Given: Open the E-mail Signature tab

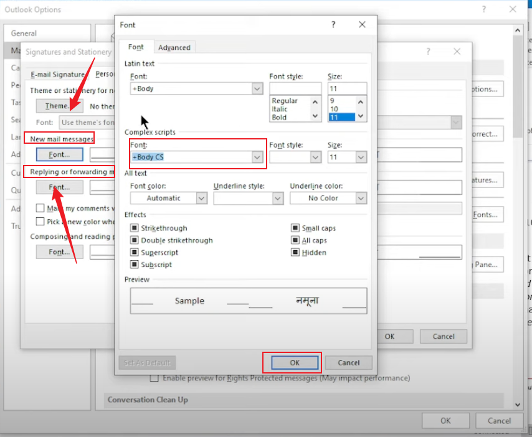Looking at the screenshot, I should click(59, 74).
